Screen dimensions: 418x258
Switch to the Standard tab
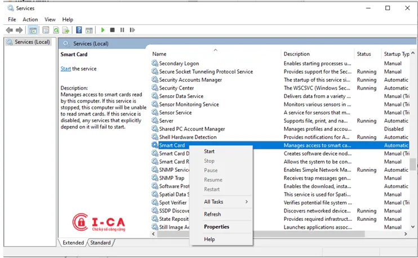[100, 243]
